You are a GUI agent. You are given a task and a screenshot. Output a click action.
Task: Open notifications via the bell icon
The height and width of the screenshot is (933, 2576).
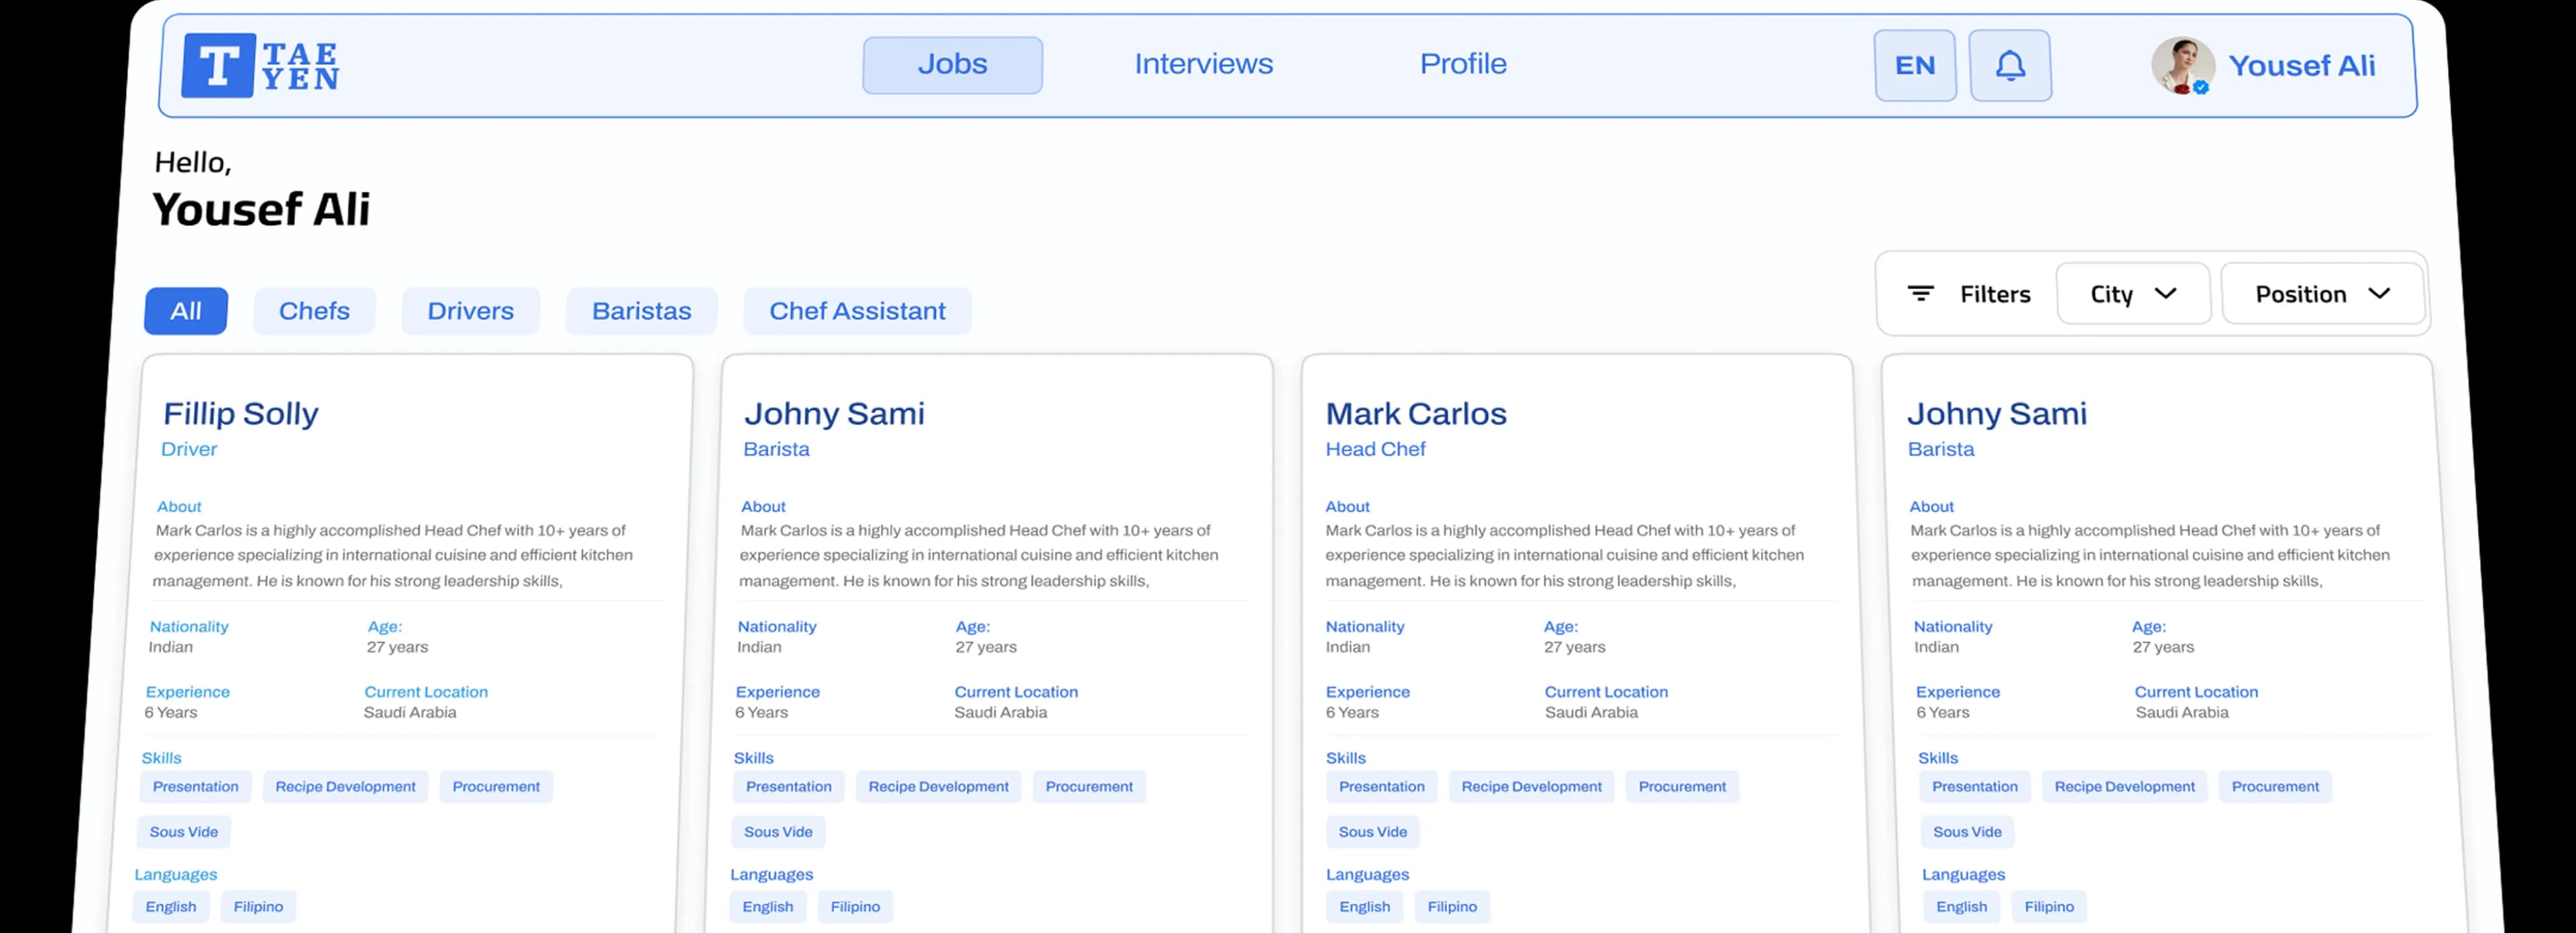(x=2010, y=65)
